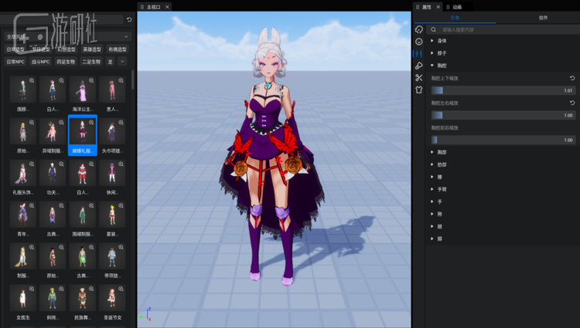Adjust the 胸腔左右缩放 slider
The image size is (580, 328).
coord(503,115)
